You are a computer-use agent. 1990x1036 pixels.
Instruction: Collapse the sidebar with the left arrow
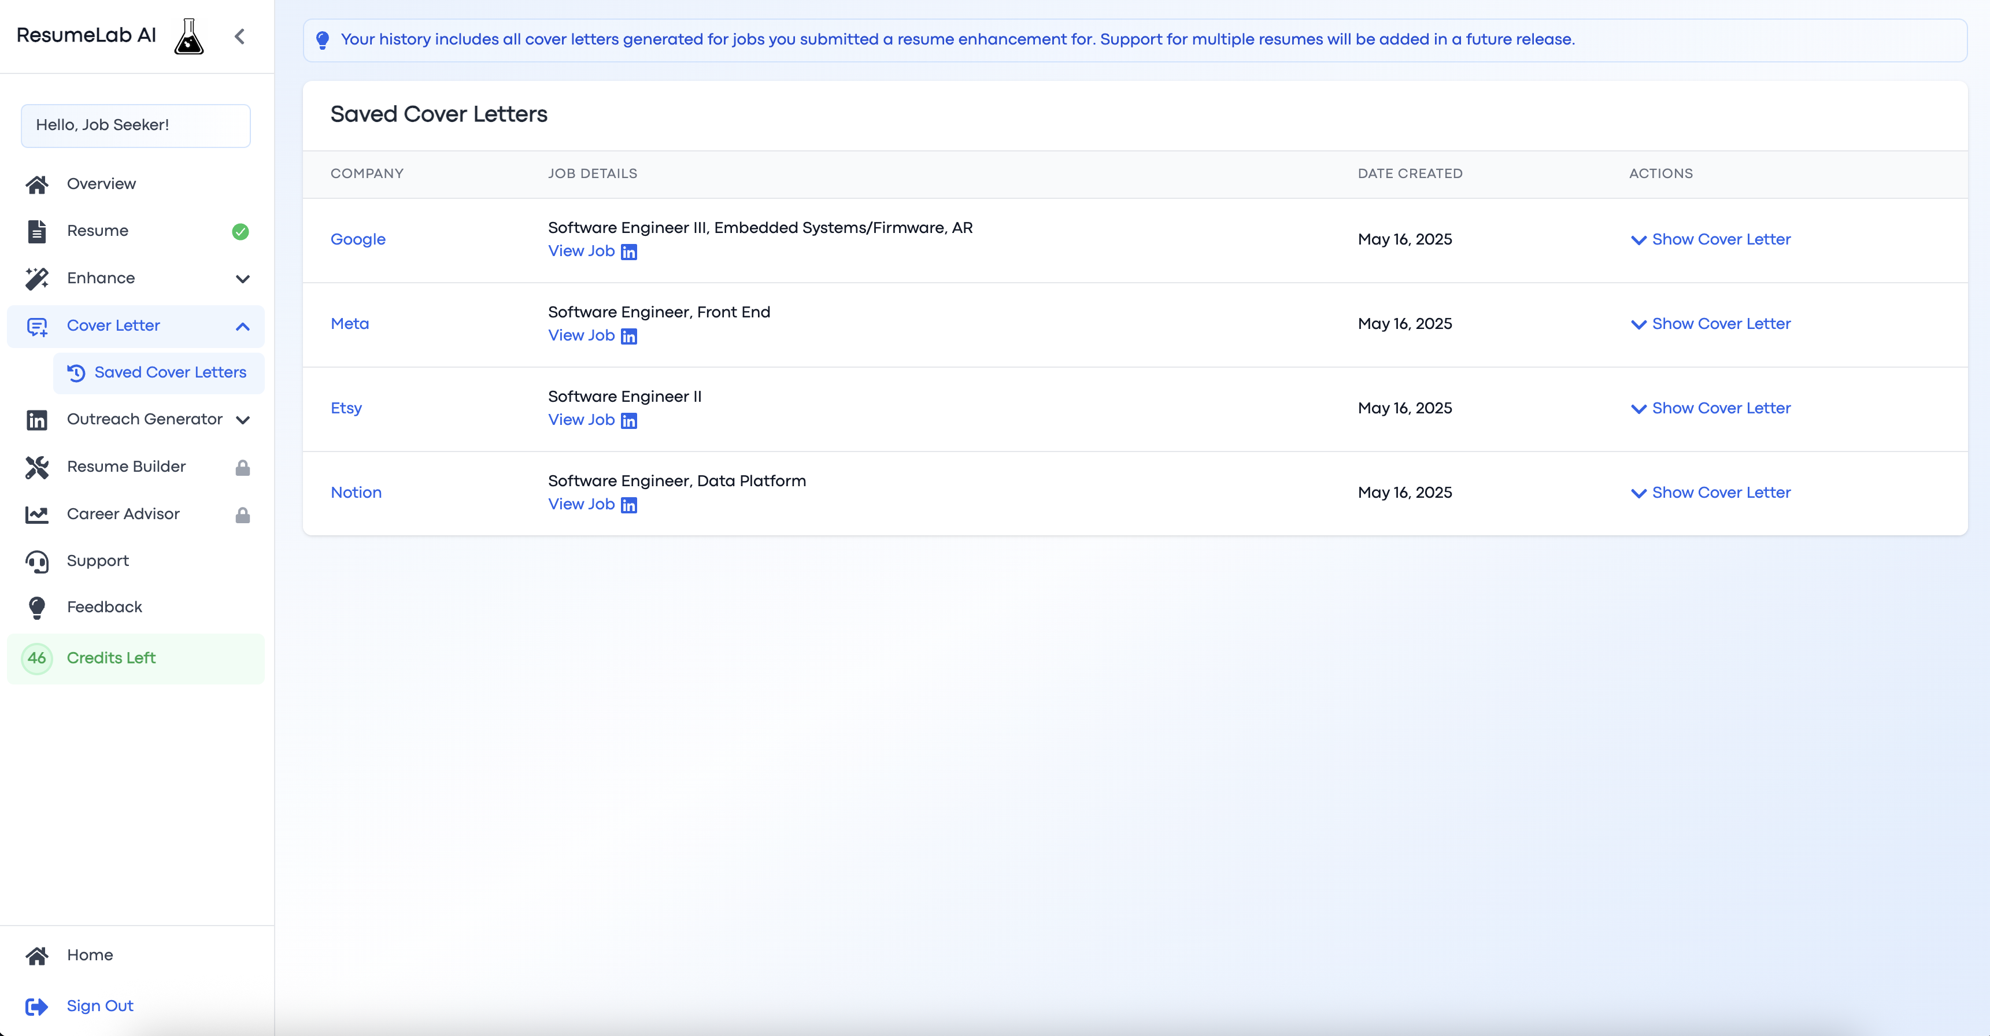click(239, 36)
